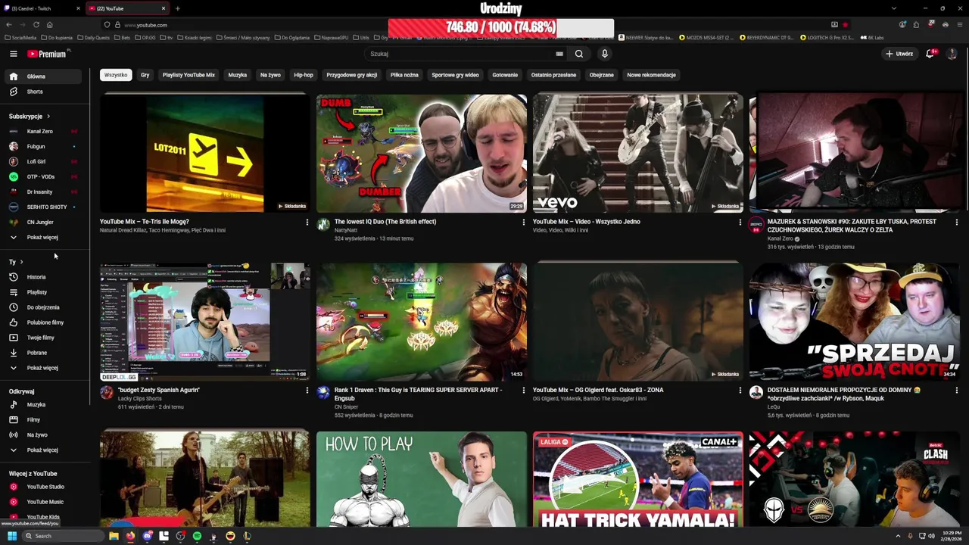Select the Nowe rekomendacje chip
Screen dimensions: 969x545
coord(651,75)
